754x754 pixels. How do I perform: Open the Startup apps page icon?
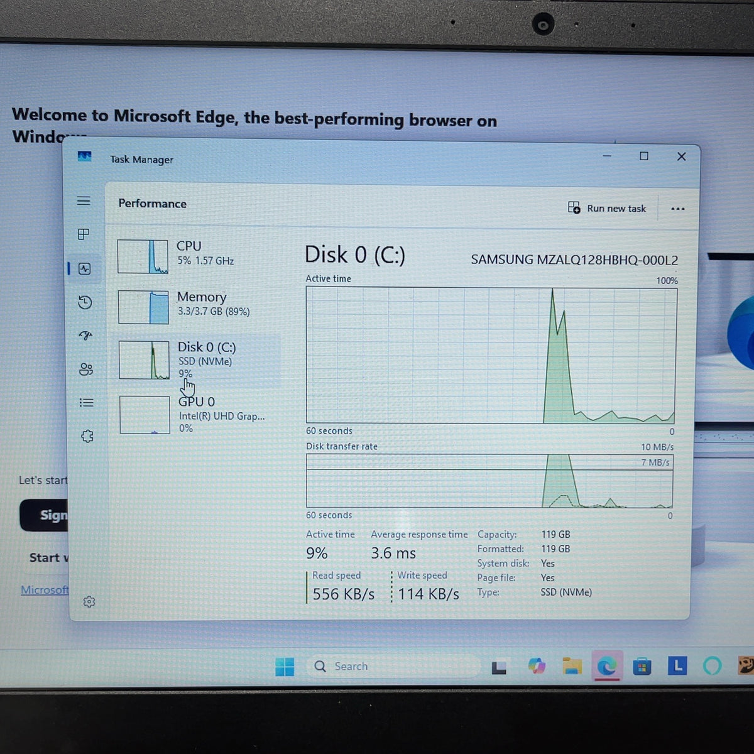click(85, 336)
